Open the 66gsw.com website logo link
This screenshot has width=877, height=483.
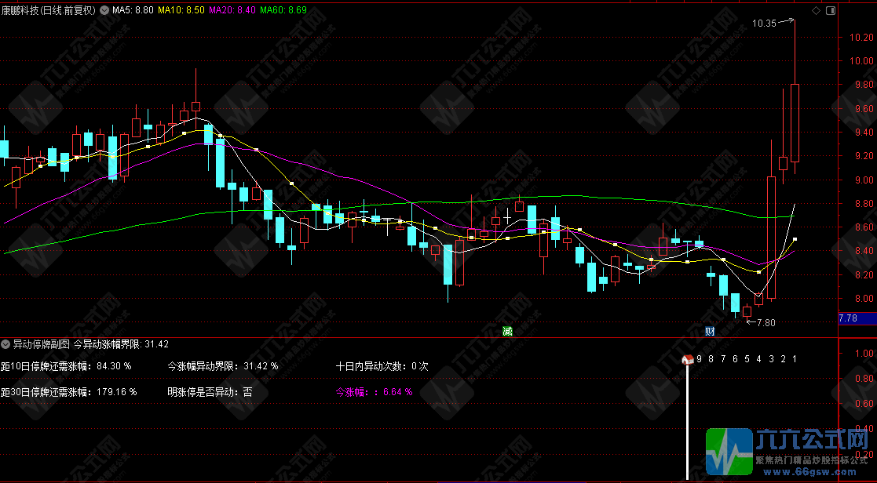pos(790,452)
